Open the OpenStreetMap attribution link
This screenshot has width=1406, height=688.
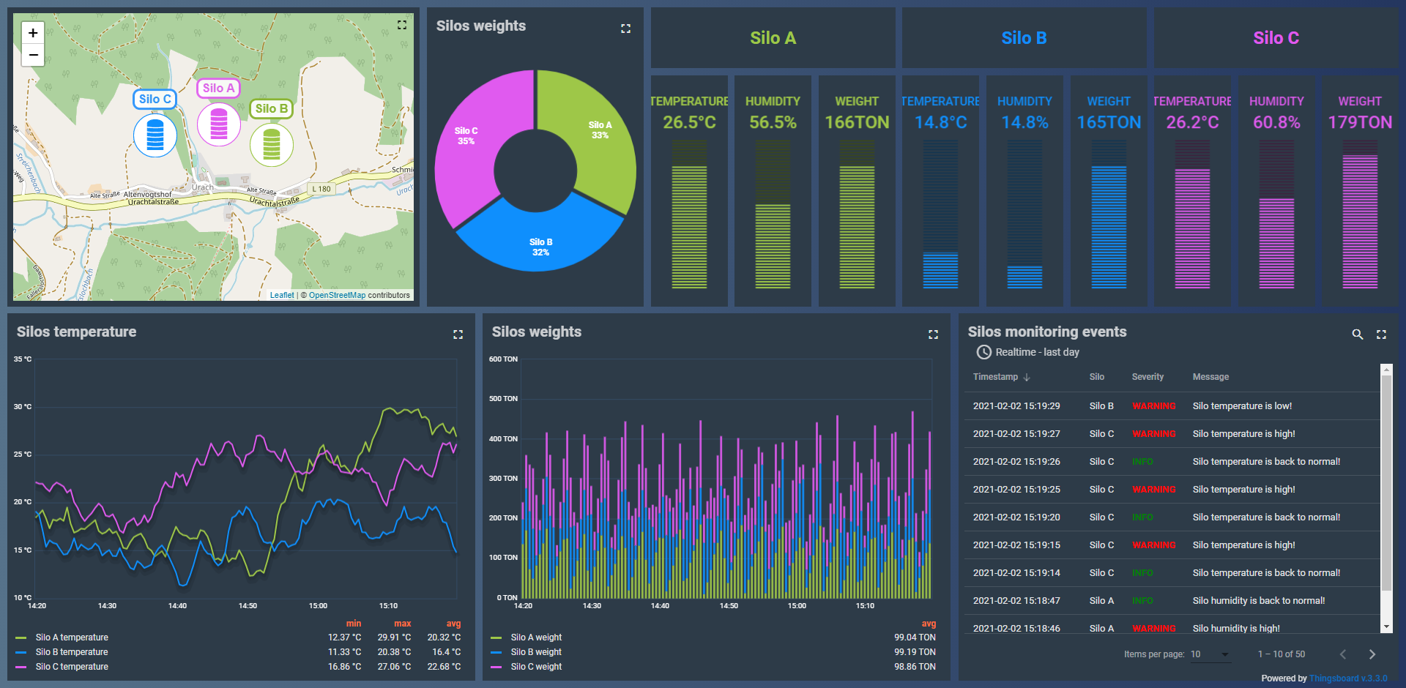click(337, 296)
